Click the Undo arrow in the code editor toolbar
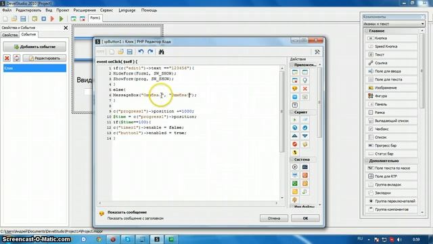Viewport: 433px width, 244px height. pyautogui.click(x=141, y=52)
